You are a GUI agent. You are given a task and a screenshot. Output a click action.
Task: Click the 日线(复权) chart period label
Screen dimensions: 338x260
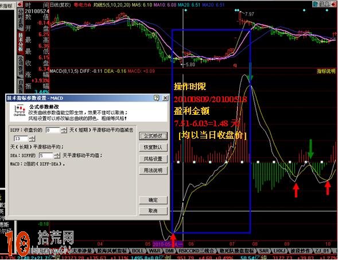tap(60, 5)
